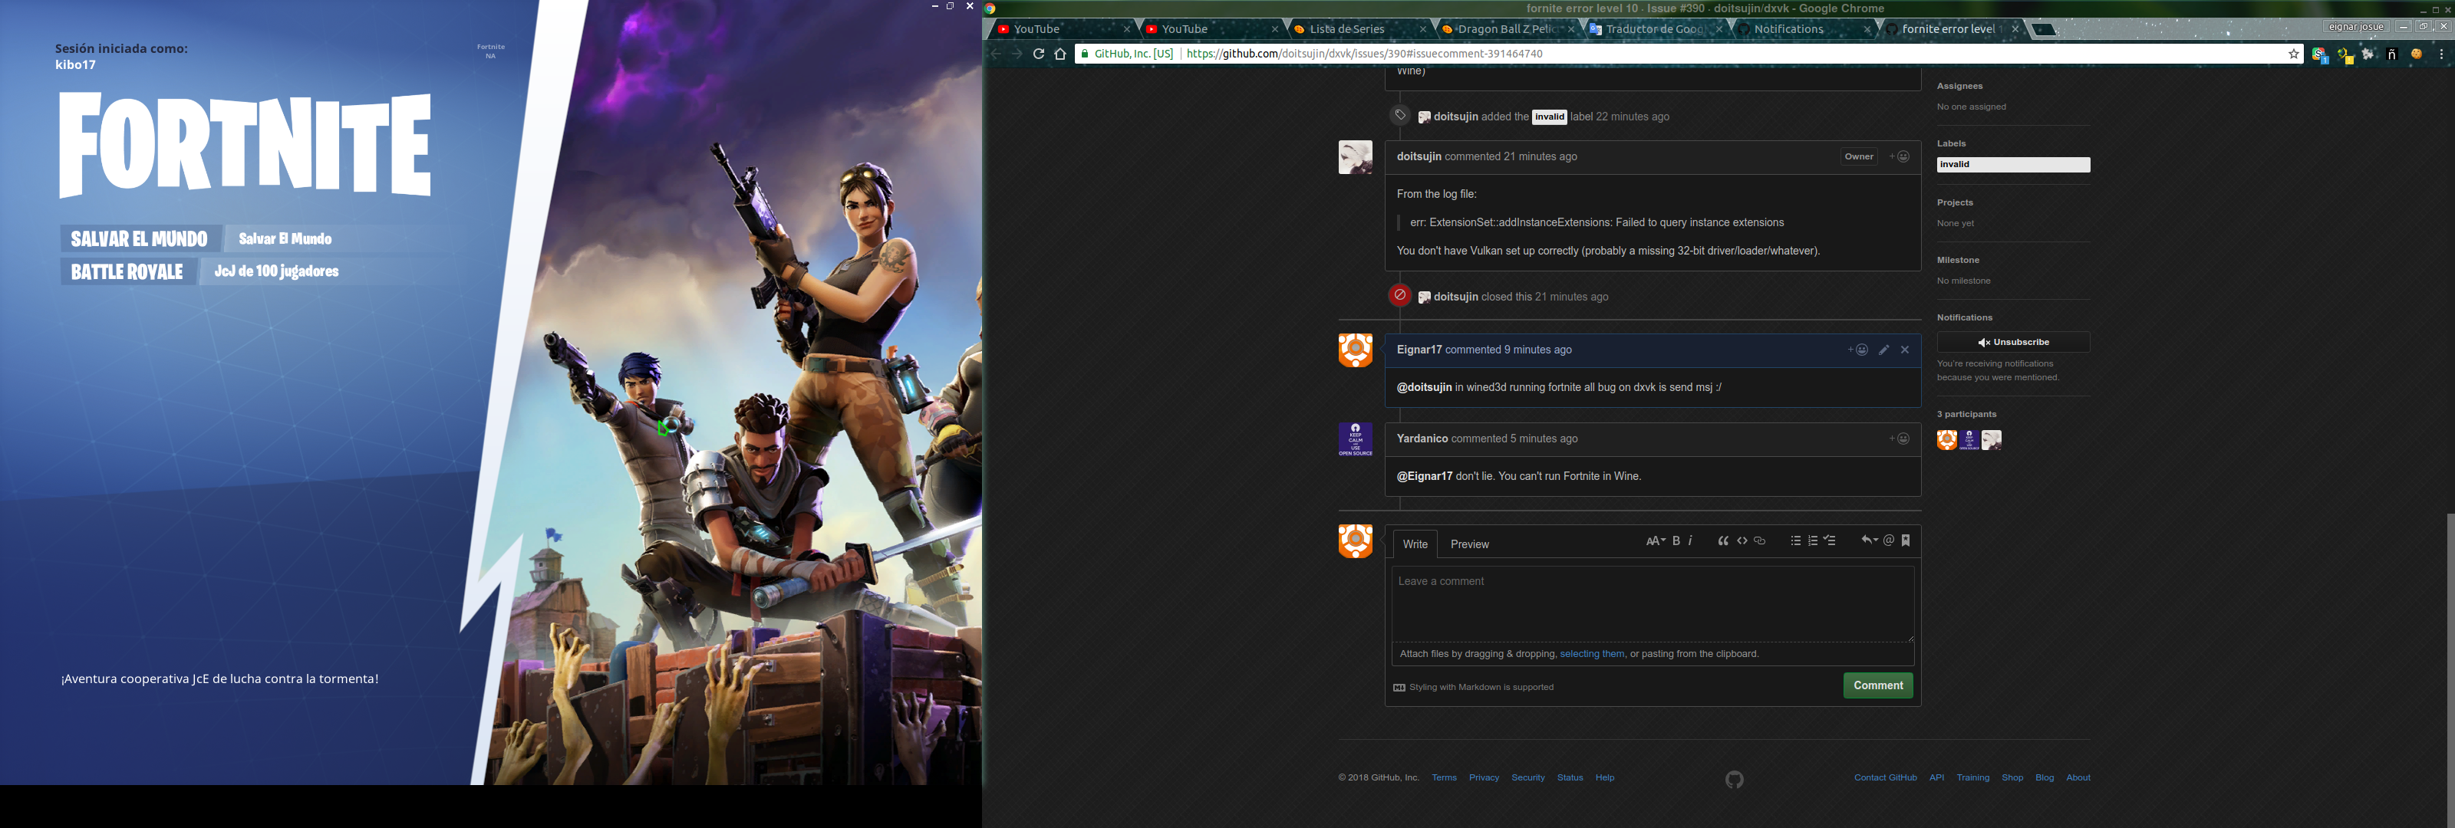Delete Eignar17's comment with the X icon
Viewport: 2455px width, 828px height.
click(x=1905, y=350)
